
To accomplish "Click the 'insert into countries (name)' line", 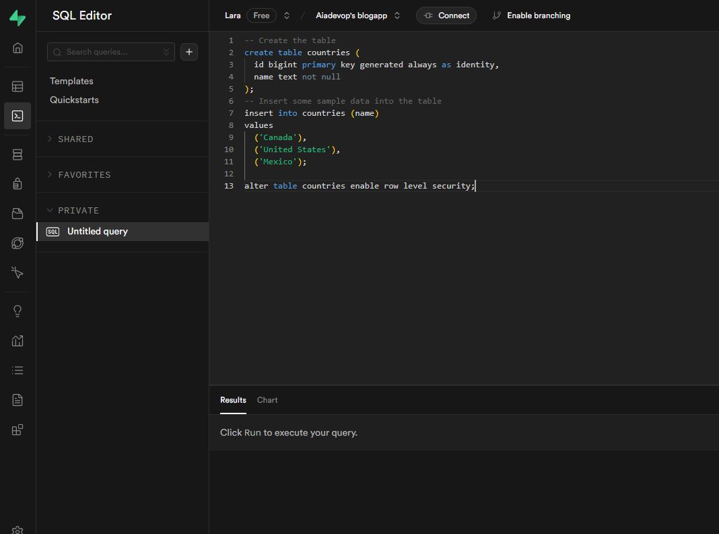I will [312, 113].
